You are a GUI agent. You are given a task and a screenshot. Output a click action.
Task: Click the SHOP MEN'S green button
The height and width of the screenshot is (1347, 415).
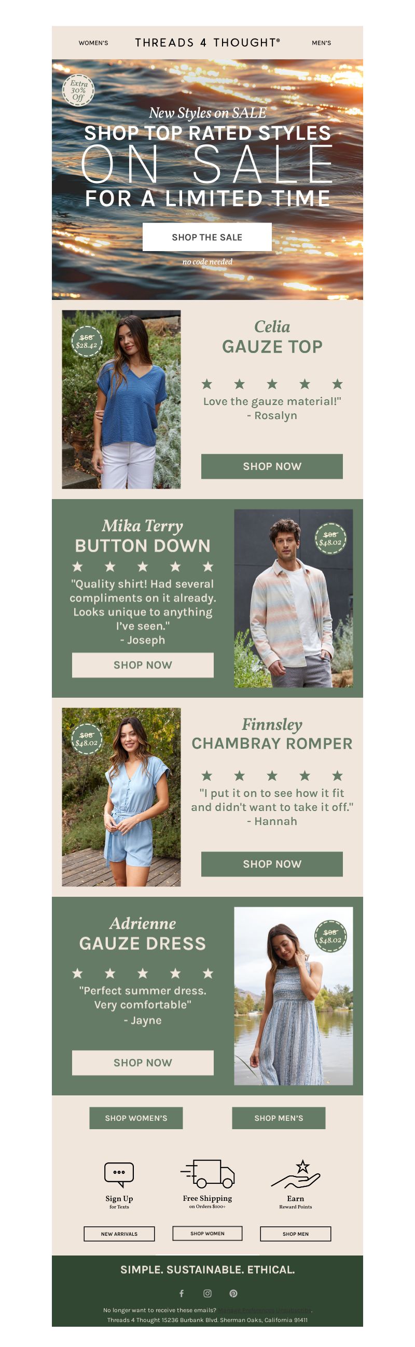[279, 1118]
